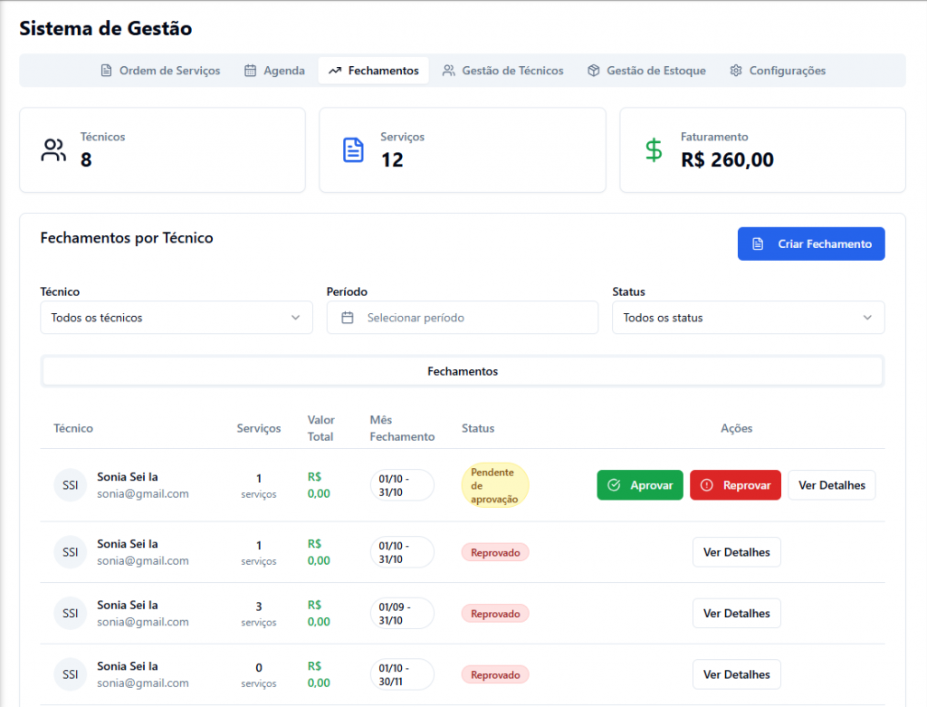Click the chevron arrow in the Técnico filter
927x707 pixels.
[296, 318]
